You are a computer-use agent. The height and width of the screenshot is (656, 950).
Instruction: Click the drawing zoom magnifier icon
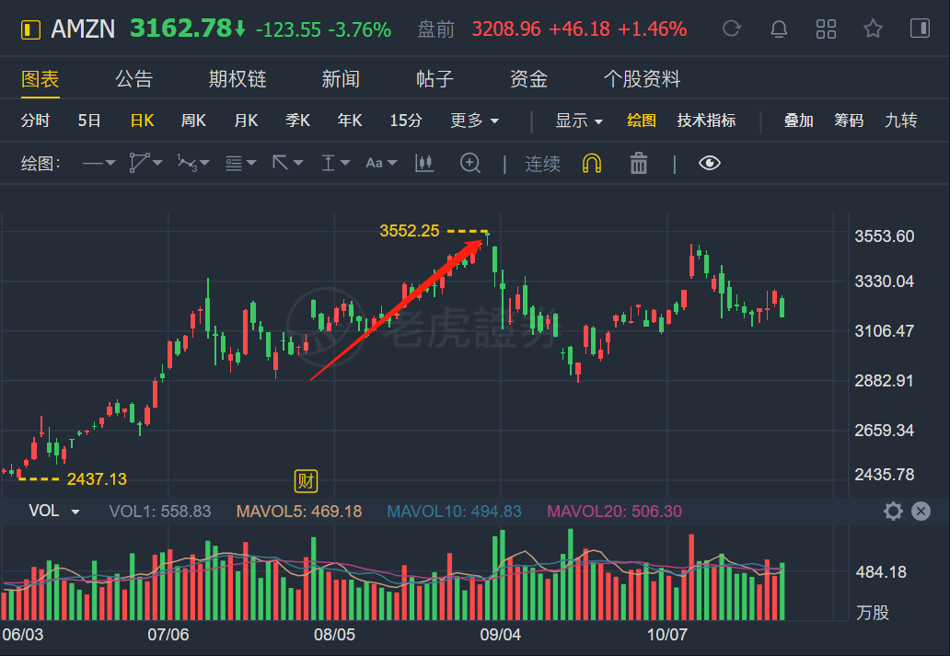[470, 163]
